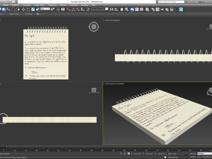This screenshot has height=159, width=212.
Task: Activate the Select and Move tool
Action: (x=23, y=10)
